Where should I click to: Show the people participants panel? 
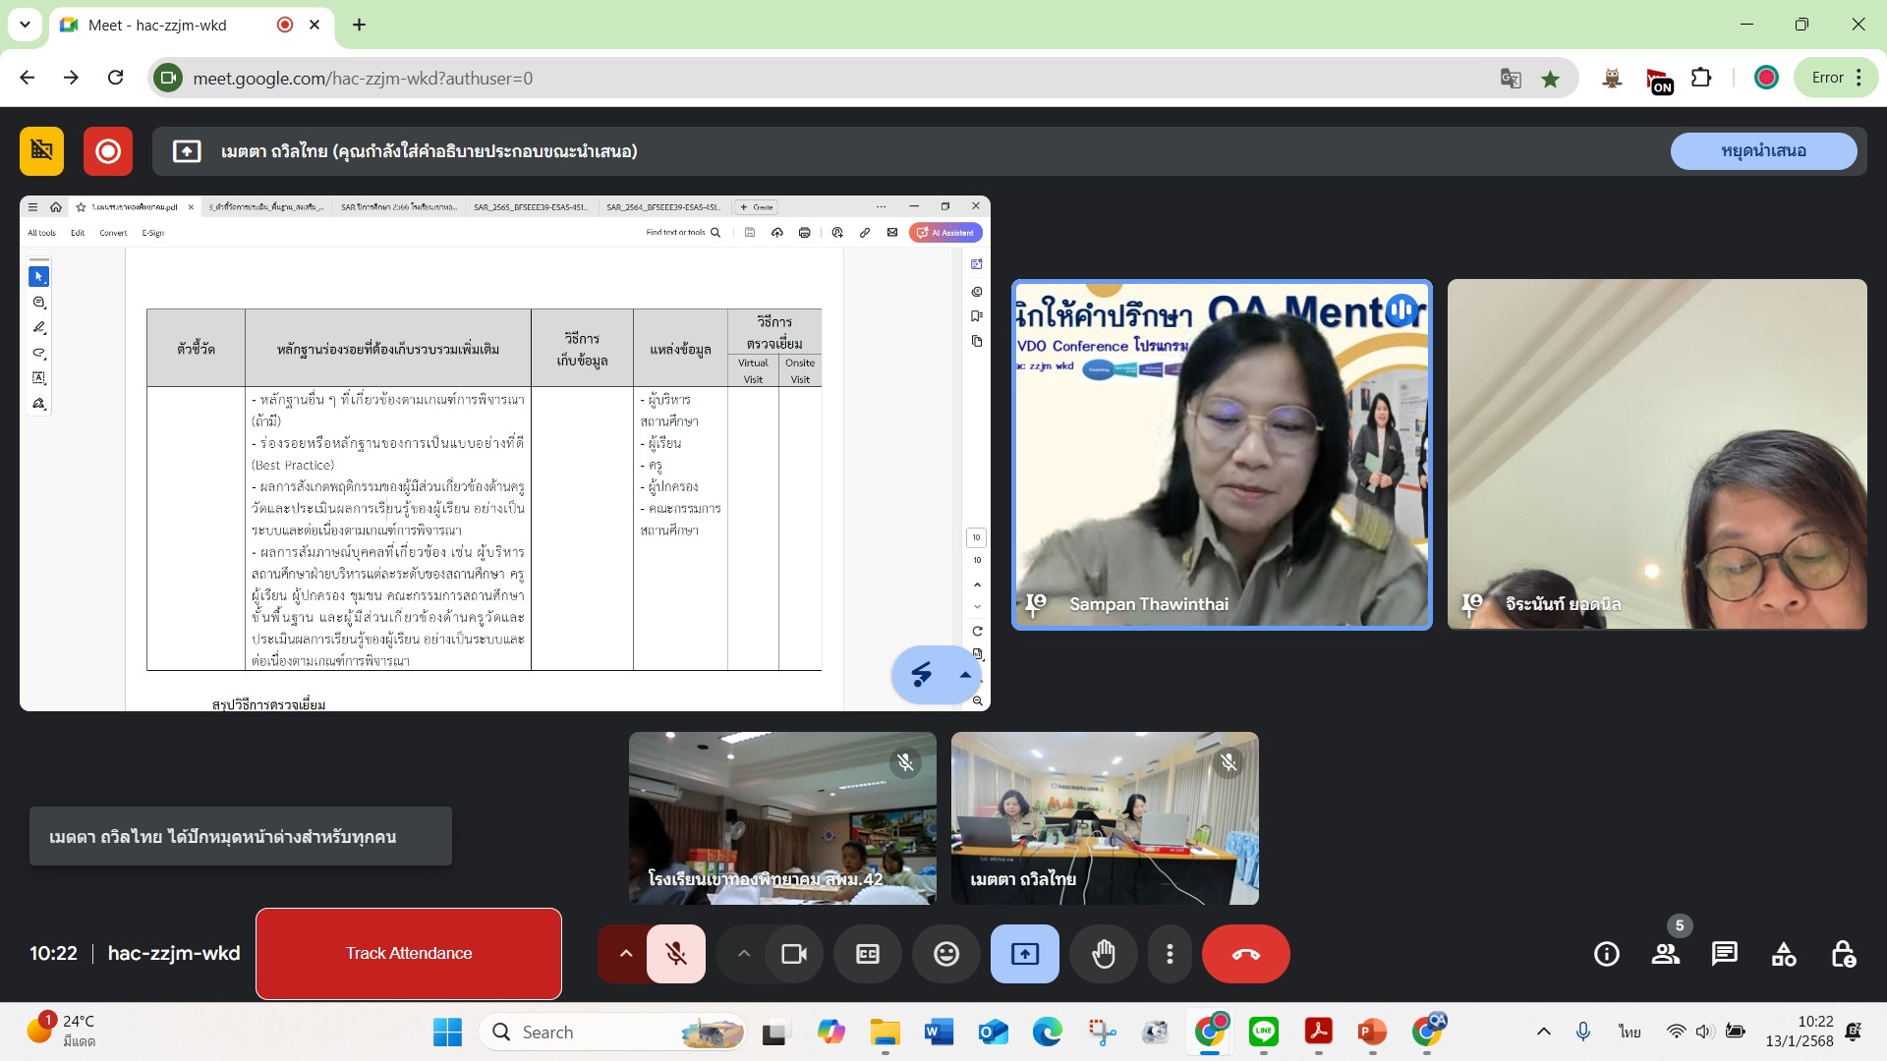click(1665, 954)
